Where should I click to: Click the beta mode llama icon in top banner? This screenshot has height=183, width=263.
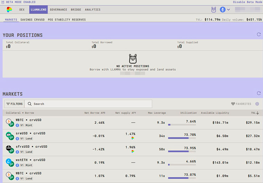3,2
